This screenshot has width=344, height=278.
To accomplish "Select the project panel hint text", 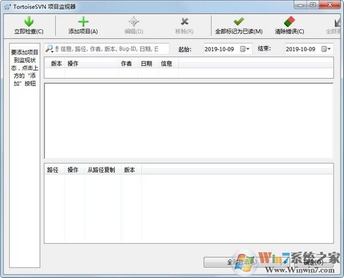I will click(25, 68).
